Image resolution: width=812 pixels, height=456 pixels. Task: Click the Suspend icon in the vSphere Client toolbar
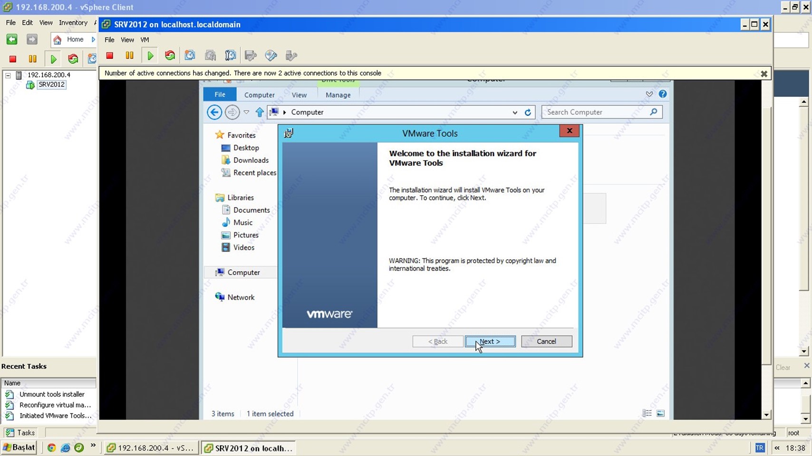[x=32, y=59]
